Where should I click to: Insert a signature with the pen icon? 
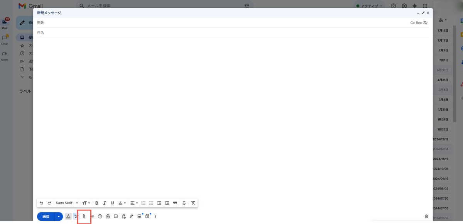(x=132, y=217)
